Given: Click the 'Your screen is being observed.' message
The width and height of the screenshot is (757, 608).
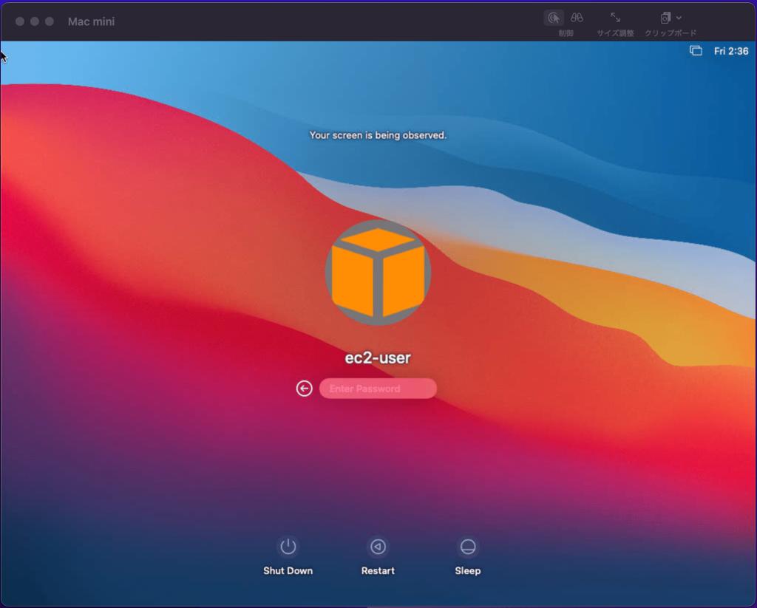Looking at the screenshot, I should click(378, 135).
